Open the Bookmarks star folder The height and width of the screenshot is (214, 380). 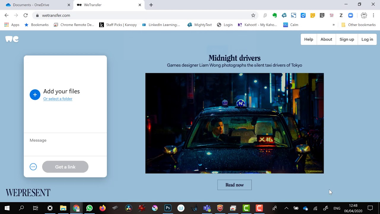37,25
